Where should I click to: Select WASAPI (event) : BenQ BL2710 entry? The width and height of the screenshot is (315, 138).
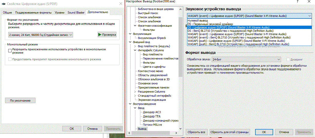249,37
